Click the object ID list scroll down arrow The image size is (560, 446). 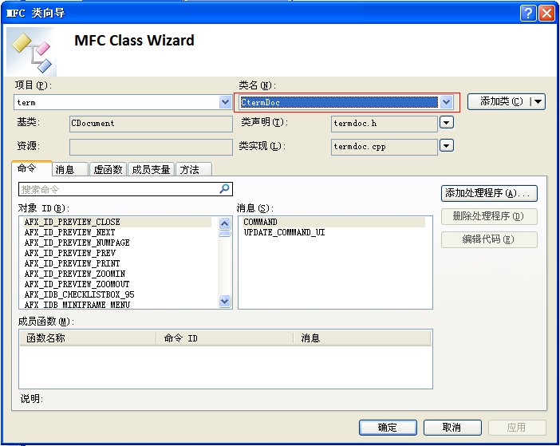pyautogui.click(x=225, y=301)
